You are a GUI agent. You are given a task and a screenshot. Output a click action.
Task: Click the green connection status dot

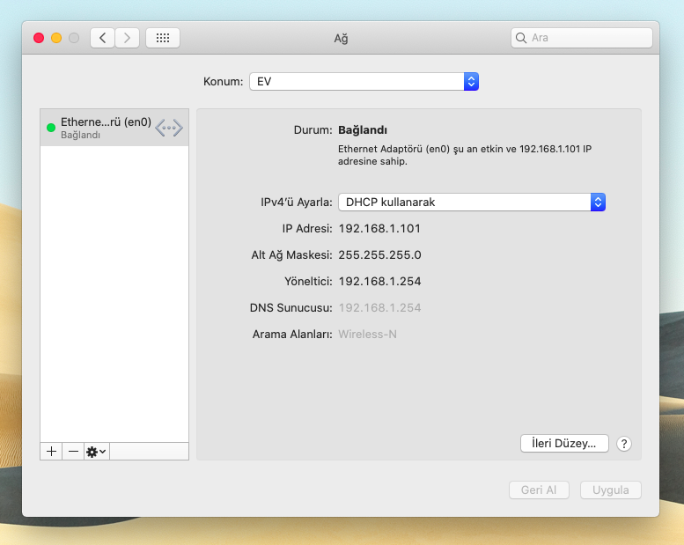point(51,128)
